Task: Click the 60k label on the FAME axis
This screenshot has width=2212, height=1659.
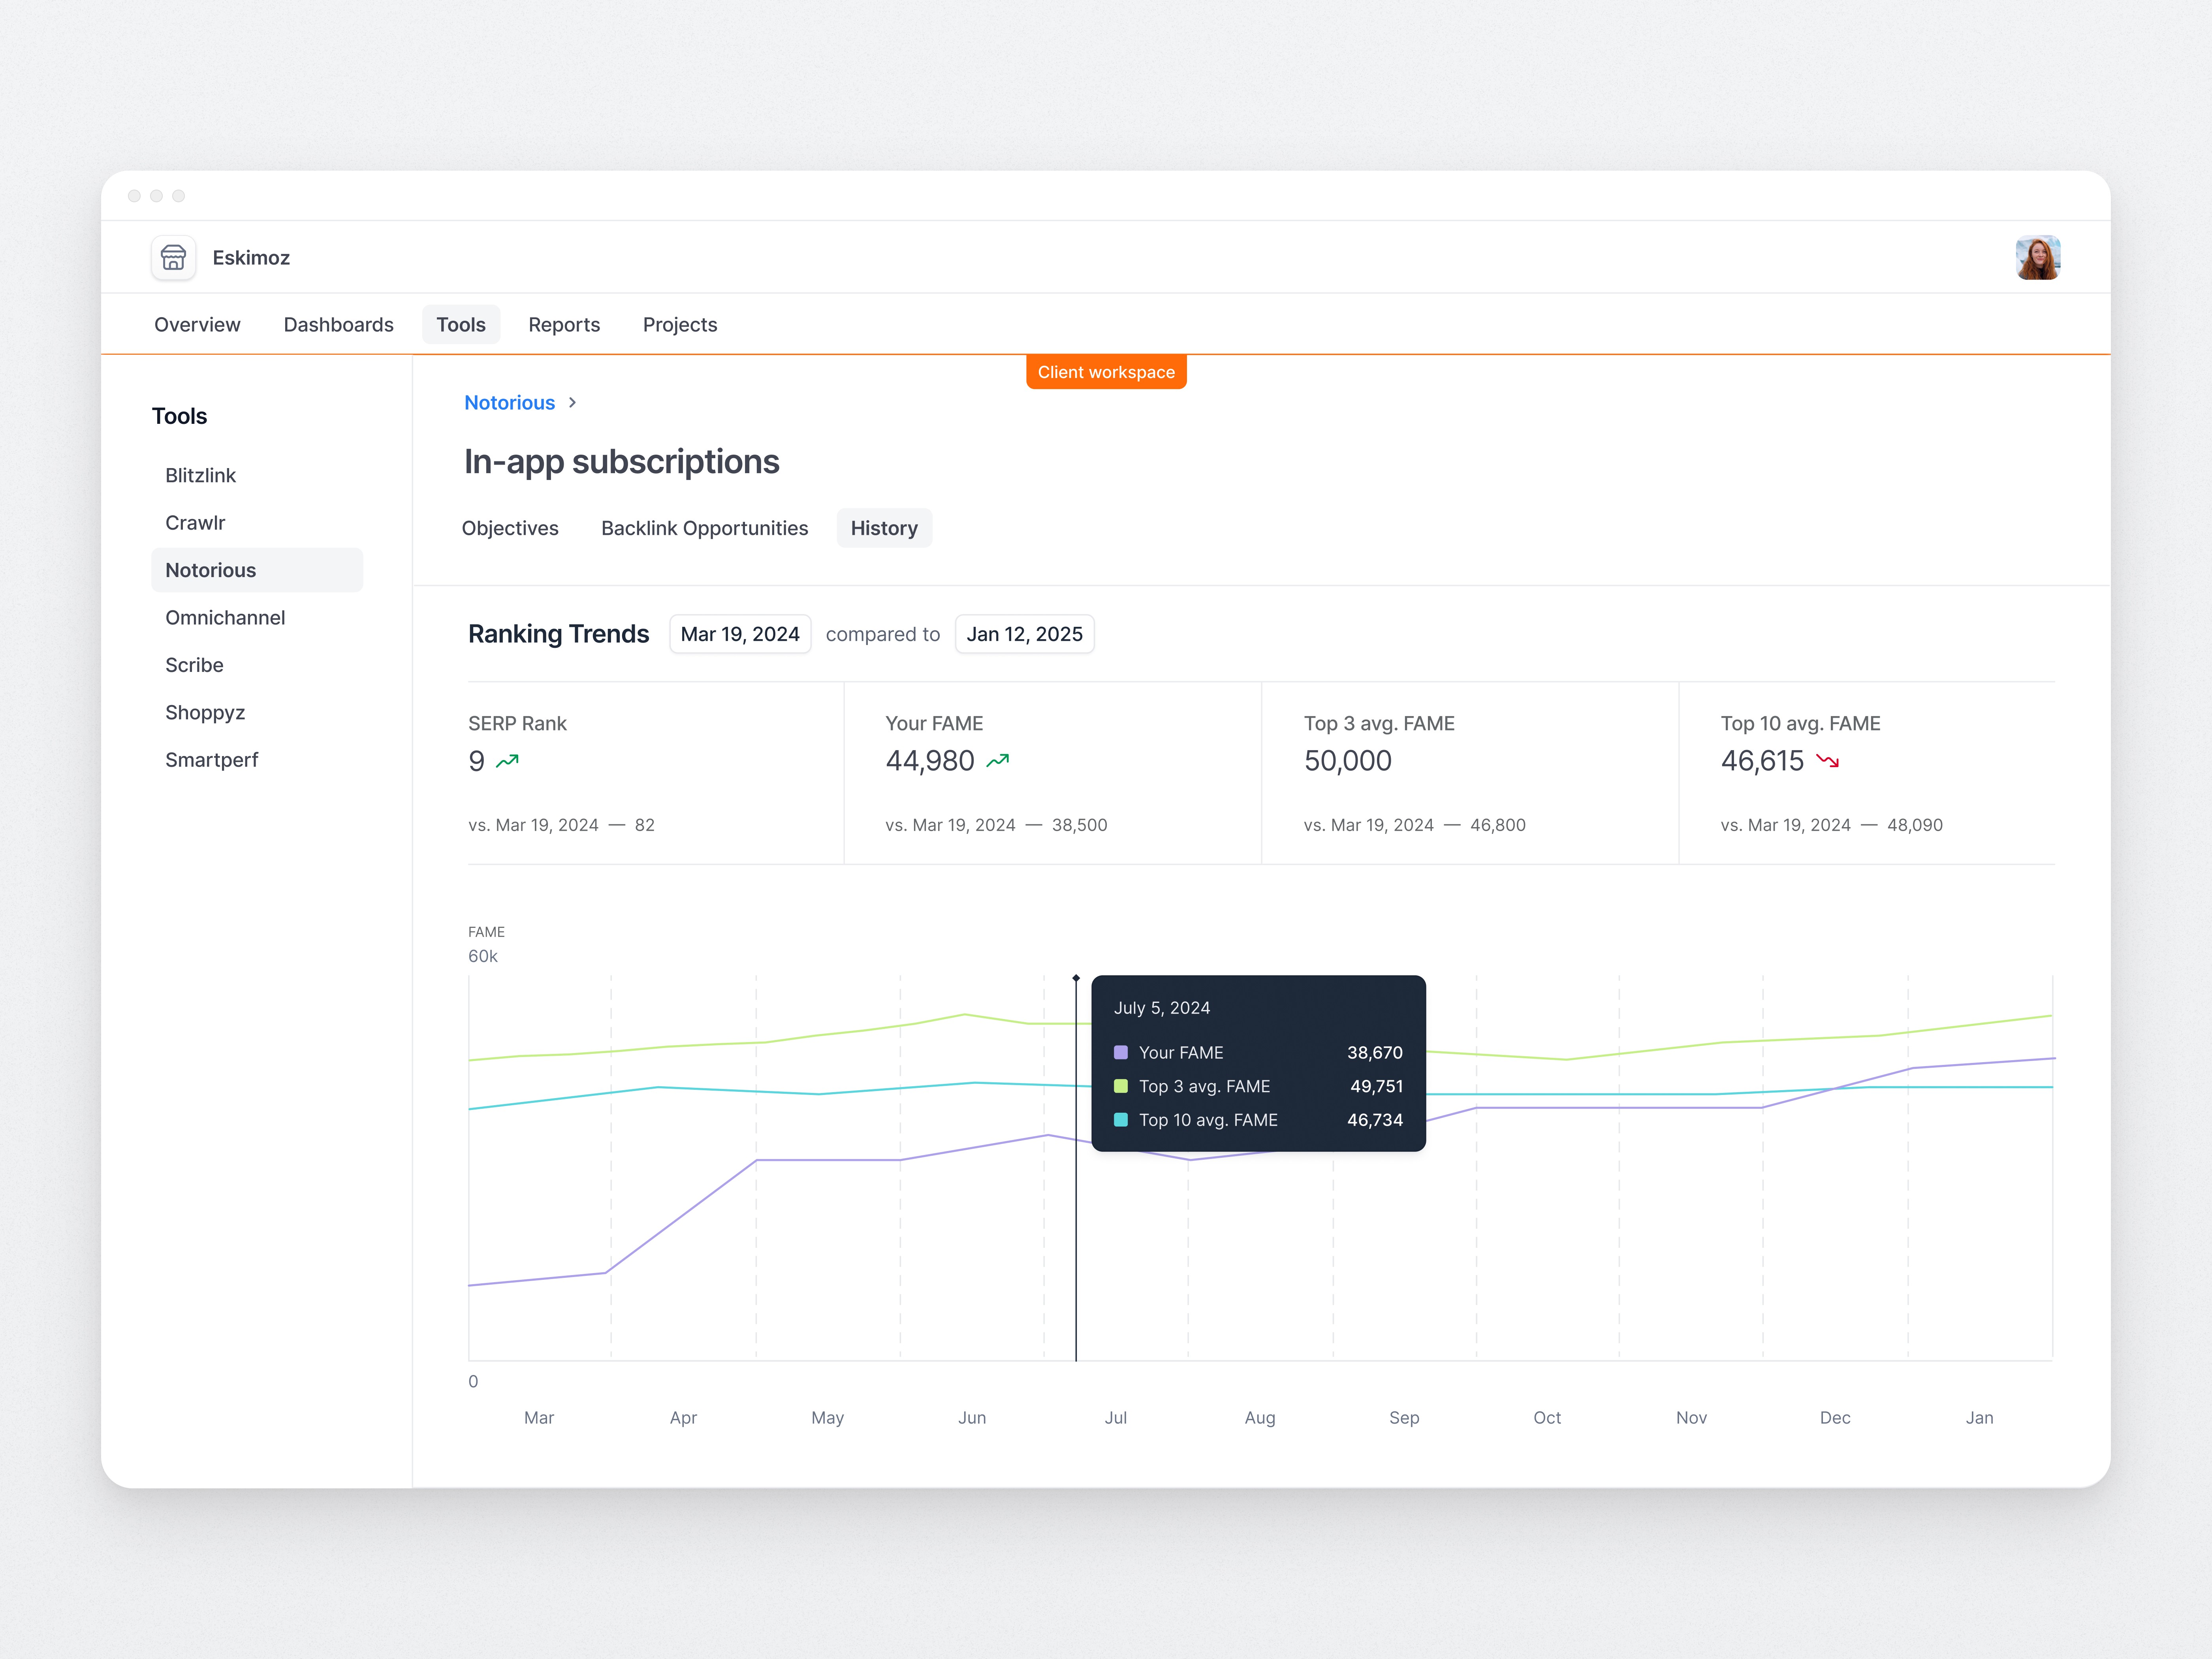Action: coord(483,956)
